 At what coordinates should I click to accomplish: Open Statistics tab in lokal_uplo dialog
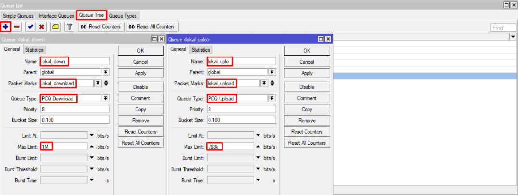[x=201, y=50]
